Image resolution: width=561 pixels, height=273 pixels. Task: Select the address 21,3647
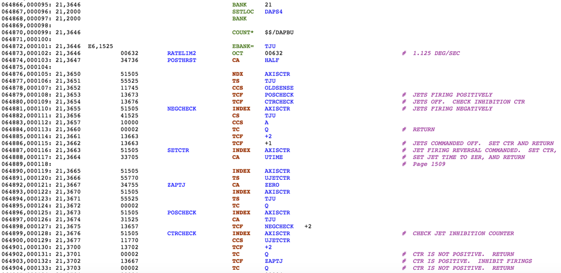click(68, 60)
